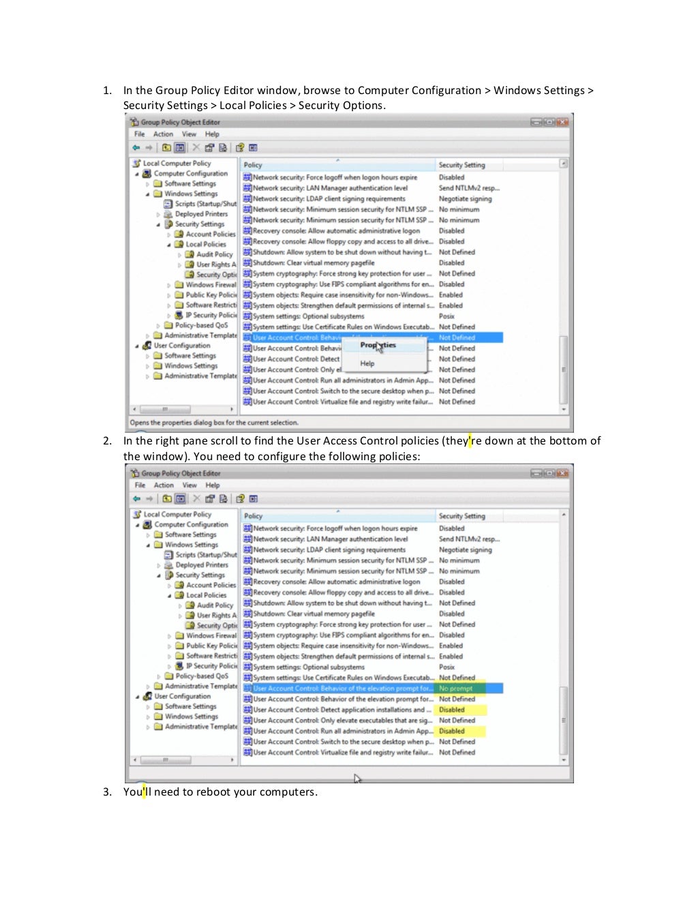Click the Scripts (Startup/Shutdown) icon in step 1 tree

pos(168,204)
